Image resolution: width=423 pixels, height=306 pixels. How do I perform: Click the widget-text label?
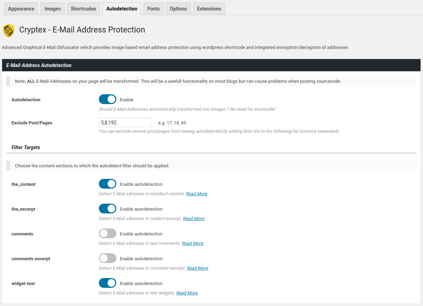(23, 284)
